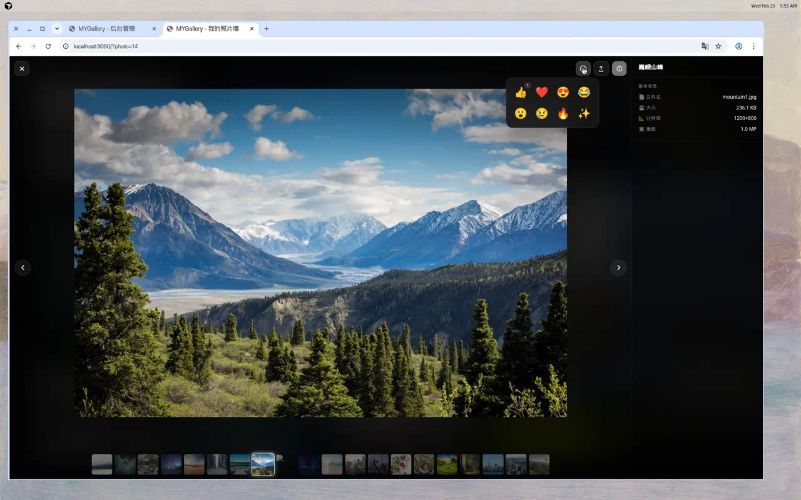The height and width of the screenshot is (500, 801).
Task: Close the photo lightbox viewer
Action: pyautogui.click(x=22, y=69)
